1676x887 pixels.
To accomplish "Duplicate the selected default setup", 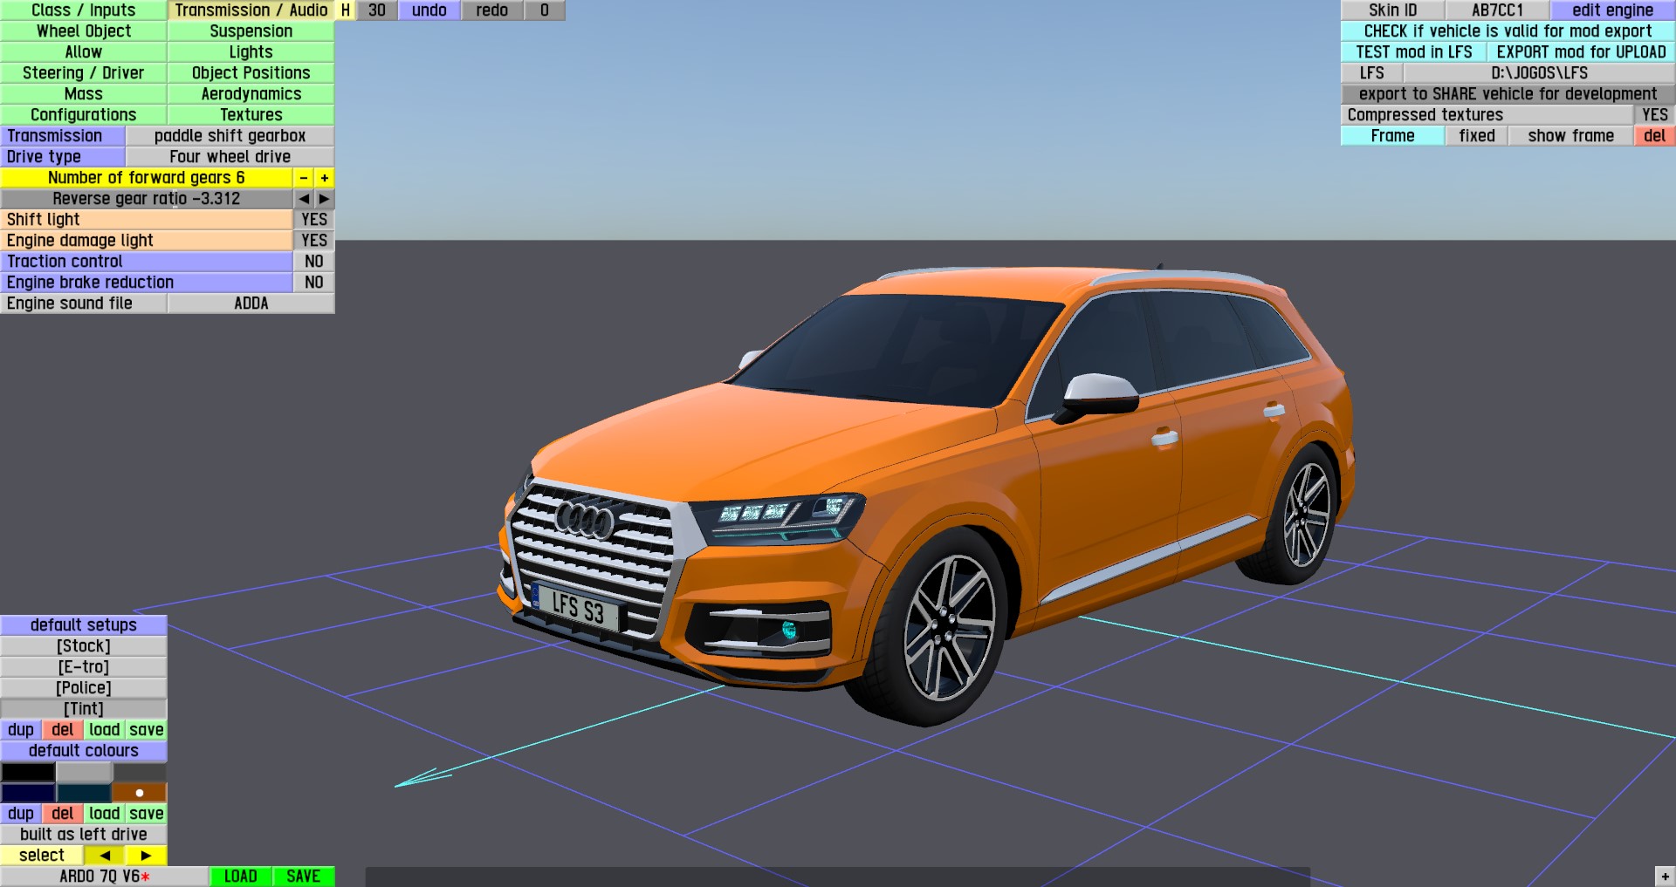I will coord(21,730).
